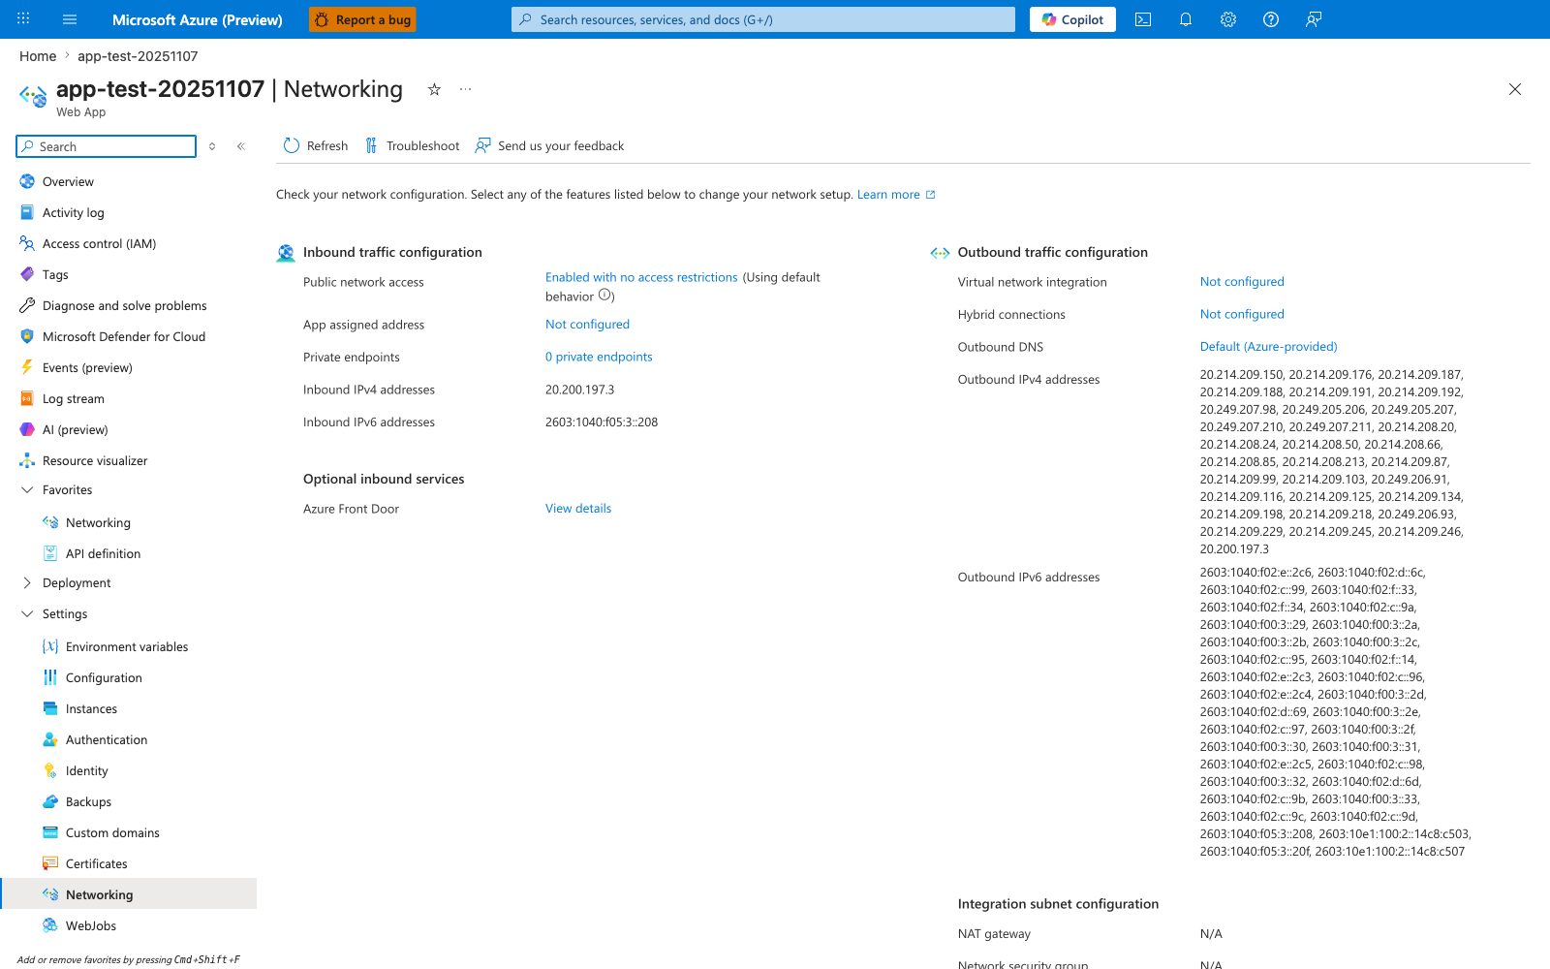
Task: Open the feedback person icon in top bar
Action: tap(1314, 19)
